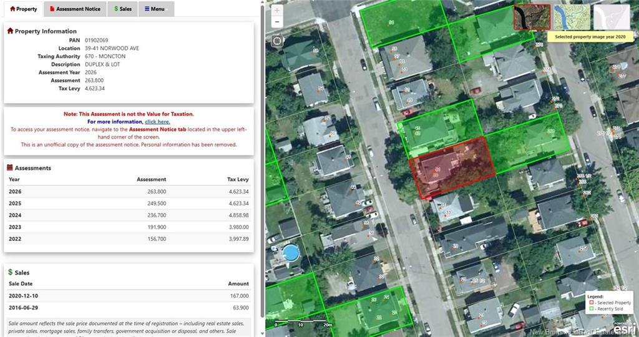Follow the 'click here' link
The image size is (639, 337).
click(157, 122)
